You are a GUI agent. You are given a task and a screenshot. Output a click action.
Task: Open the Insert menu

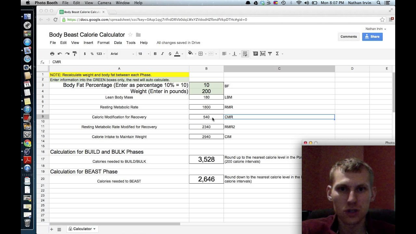[88, 43]
